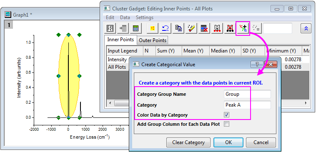Screen dimensions: 316x152
Task: Click the green-columns worksheet toolbar icon
Action: (x=135, y=29)
